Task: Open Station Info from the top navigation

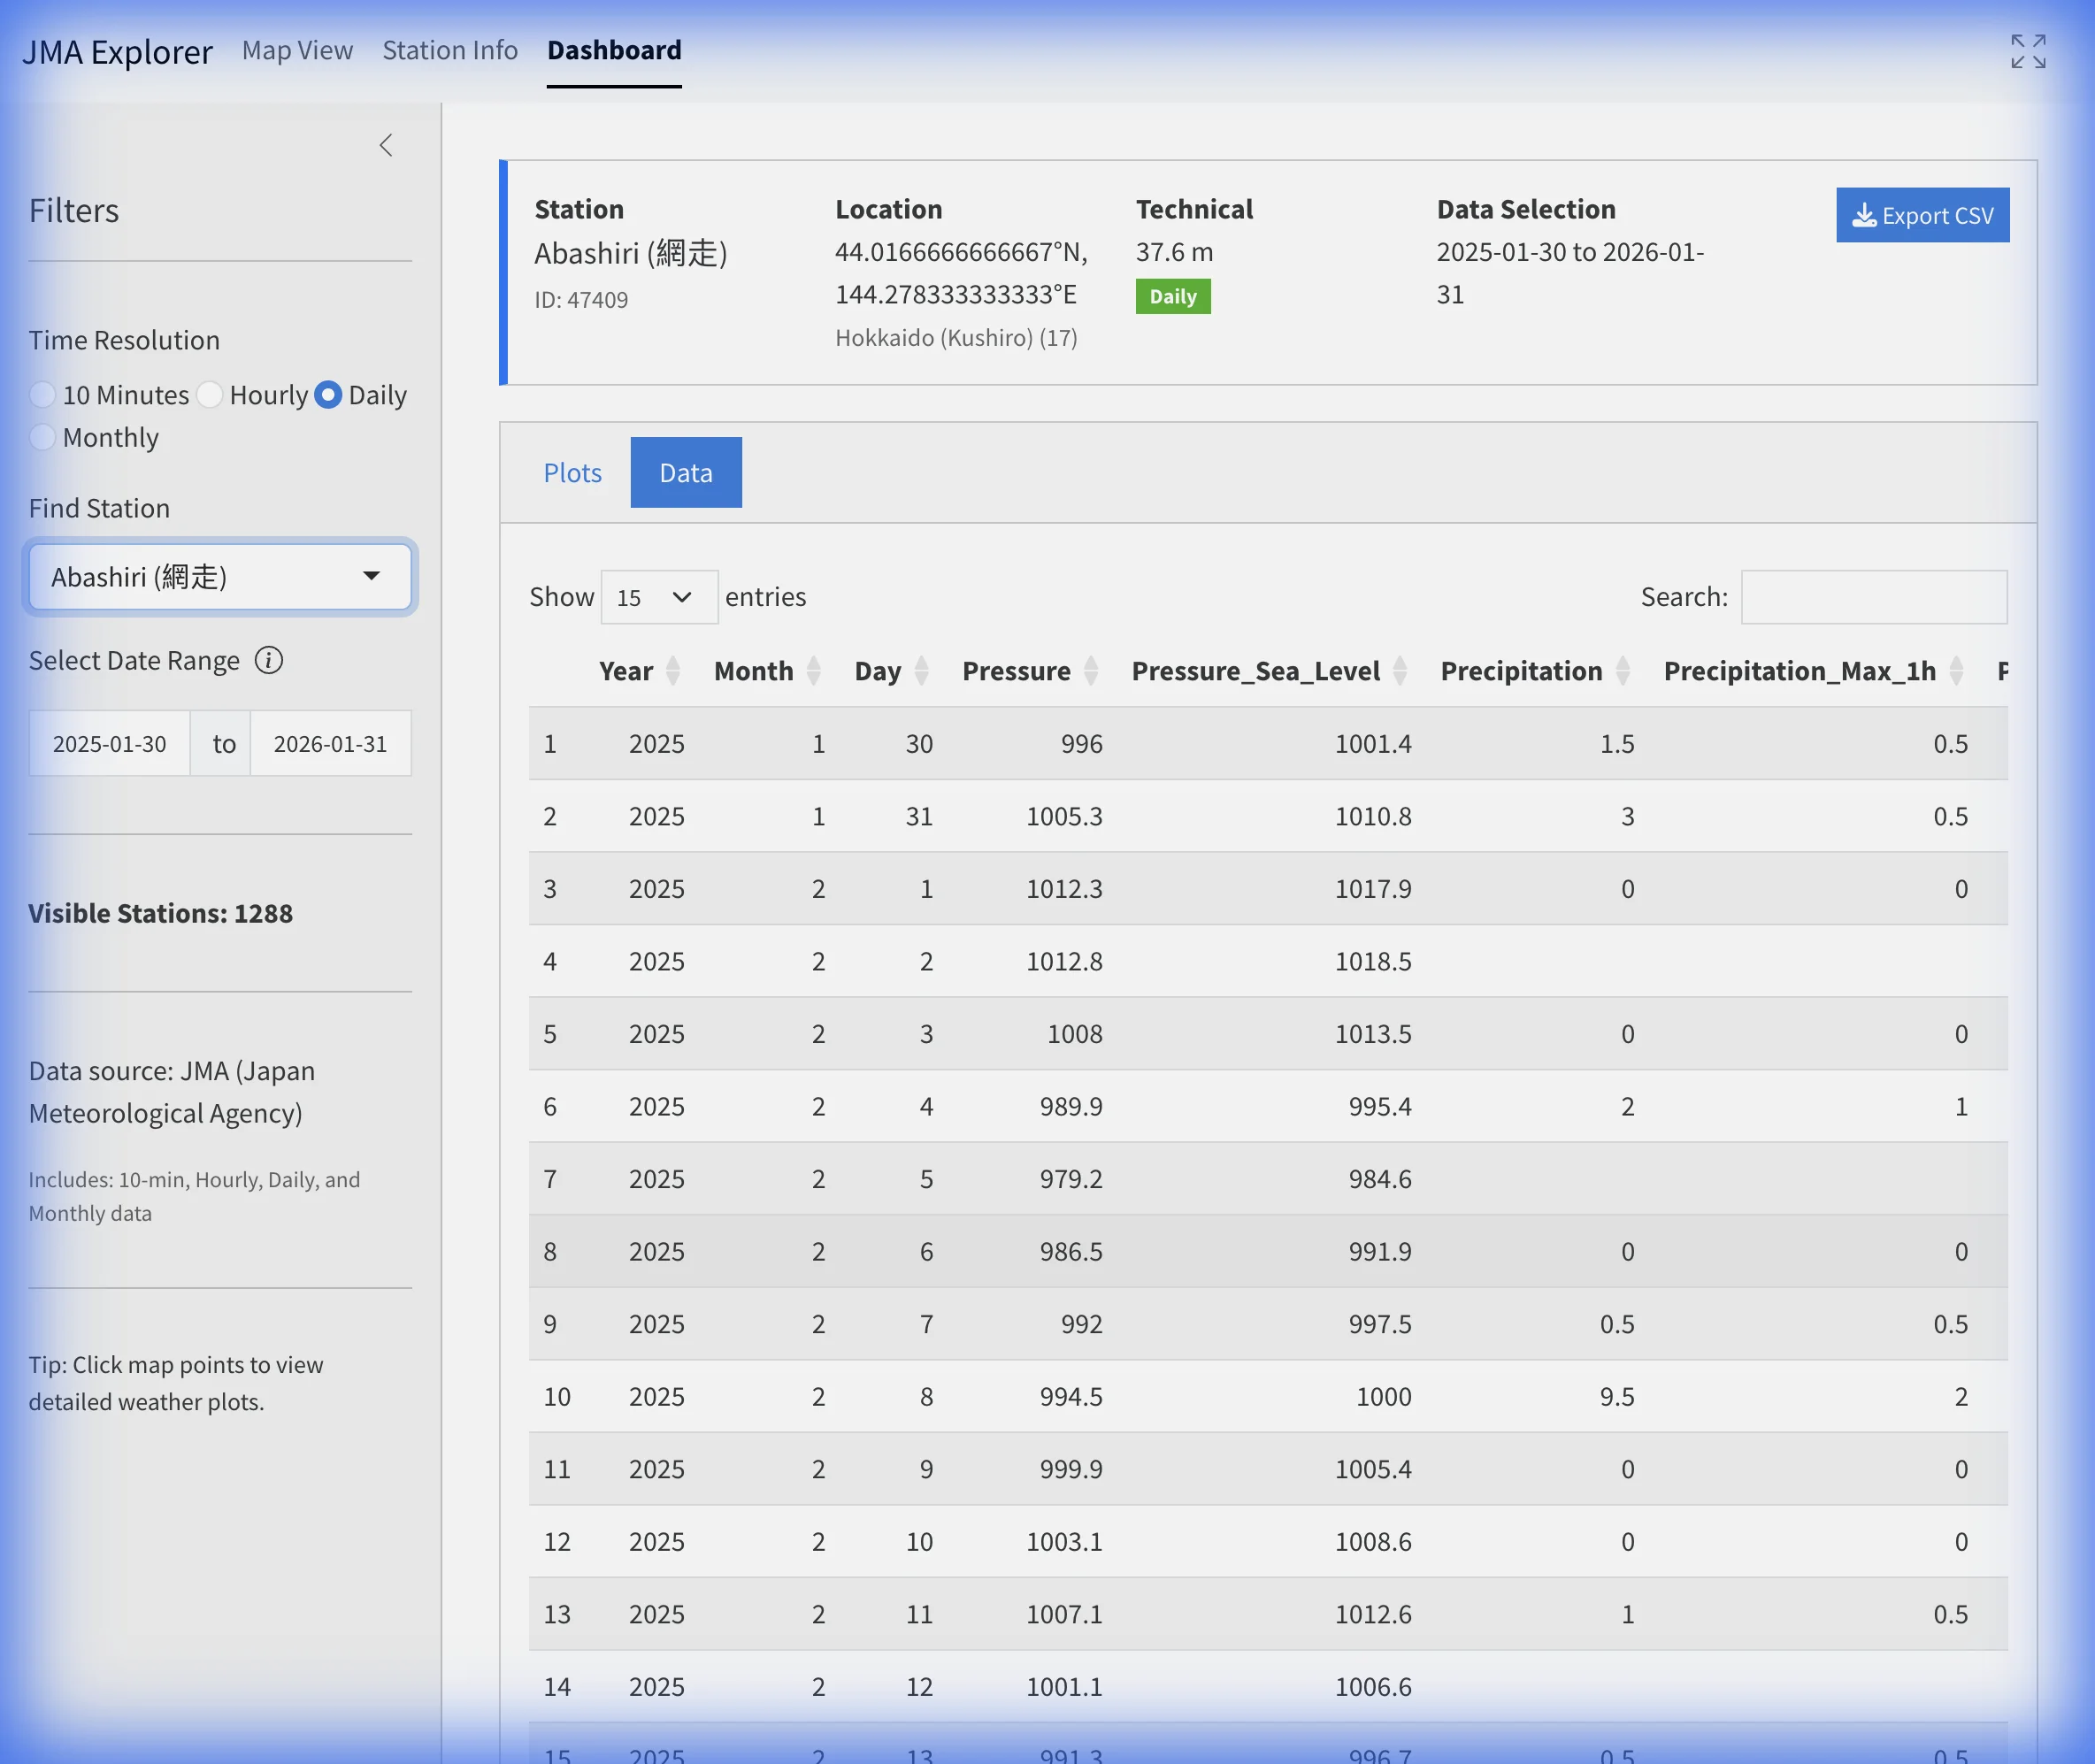Action: coord(449,50)
